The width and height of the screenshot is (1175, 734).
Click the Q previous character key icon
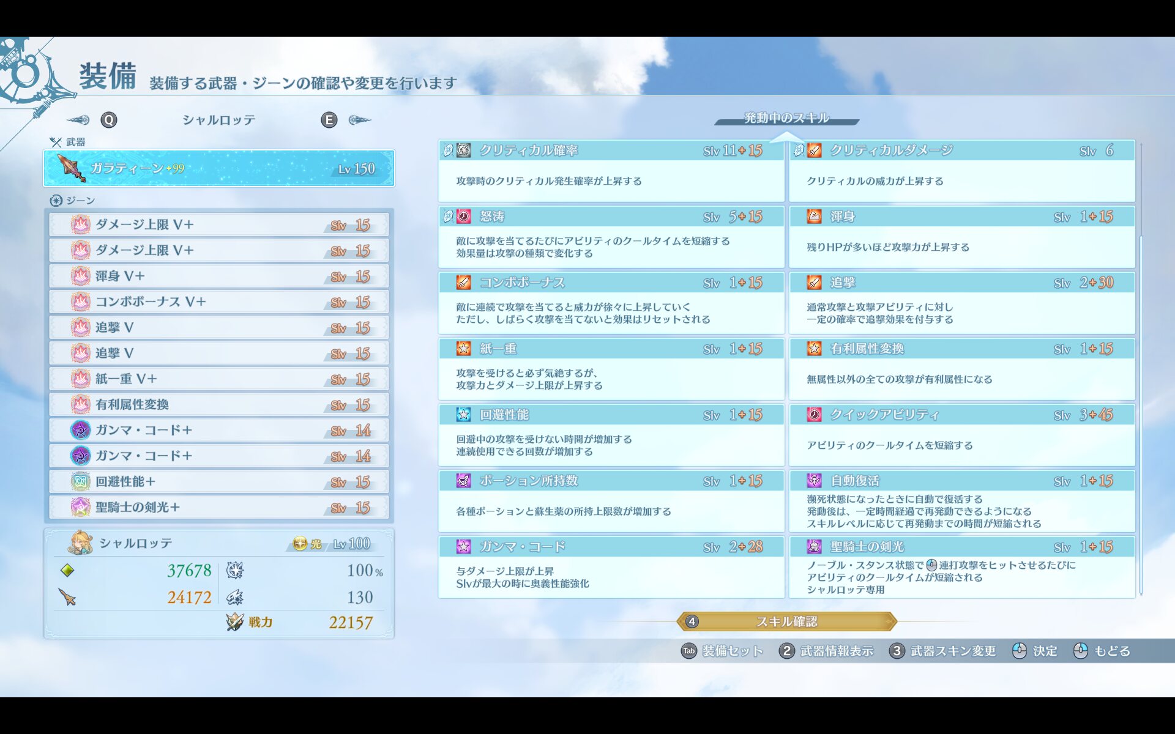click(x=108, y=120)
